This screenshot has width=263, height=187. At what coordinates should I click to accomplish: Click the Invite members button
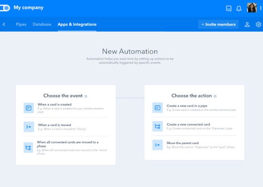(x=218, y=24)
